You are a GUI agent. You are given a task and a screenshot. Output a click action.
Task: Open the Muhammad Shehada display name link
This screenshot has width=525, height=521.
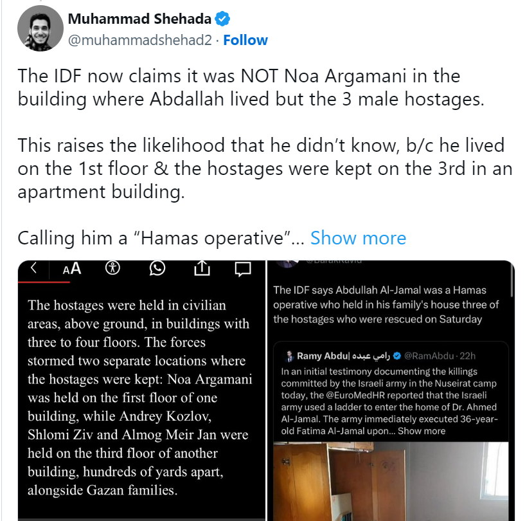[x=139, y=19]
